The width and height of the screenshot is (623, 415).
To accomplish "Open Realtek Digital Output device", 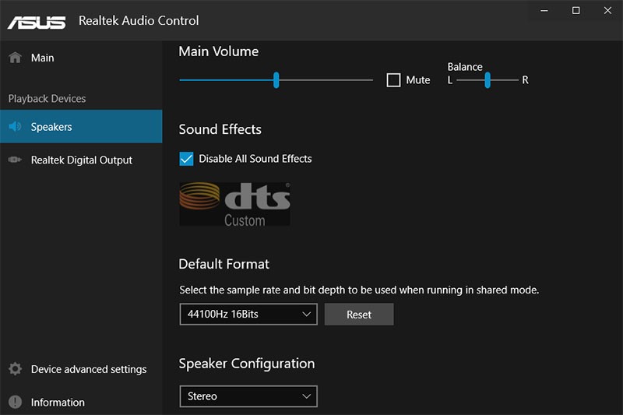I will coord(81,160).
